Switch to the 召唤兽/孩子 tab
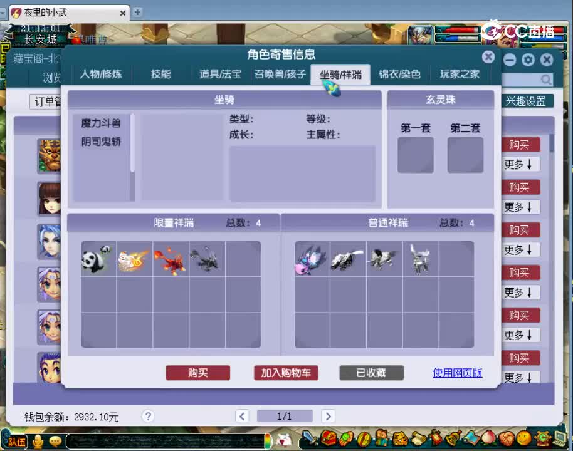This screenshot has height=451, width=573. pos(280,74)
